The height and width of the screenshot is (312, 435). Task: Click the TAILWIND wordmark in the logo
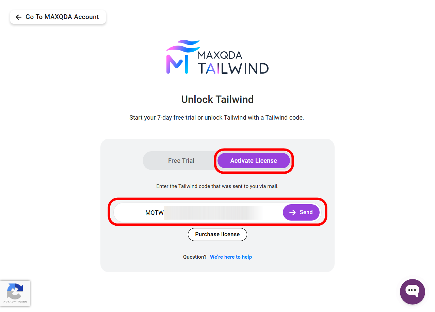pyautogui.click(x=233, y=68)
